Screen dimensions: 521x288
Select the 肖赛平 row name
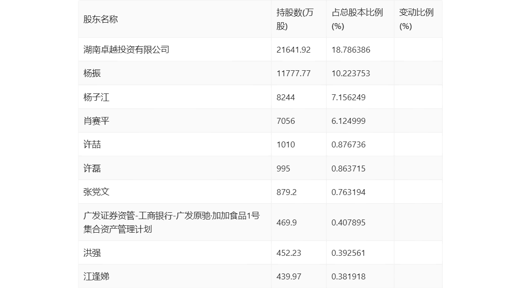[x=96, y=121]
